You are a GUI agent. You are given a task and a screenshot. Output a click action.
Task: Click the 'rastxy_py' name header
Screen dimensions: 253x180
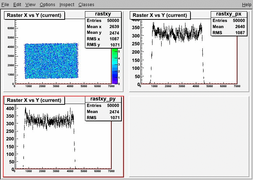coord(103,99)
